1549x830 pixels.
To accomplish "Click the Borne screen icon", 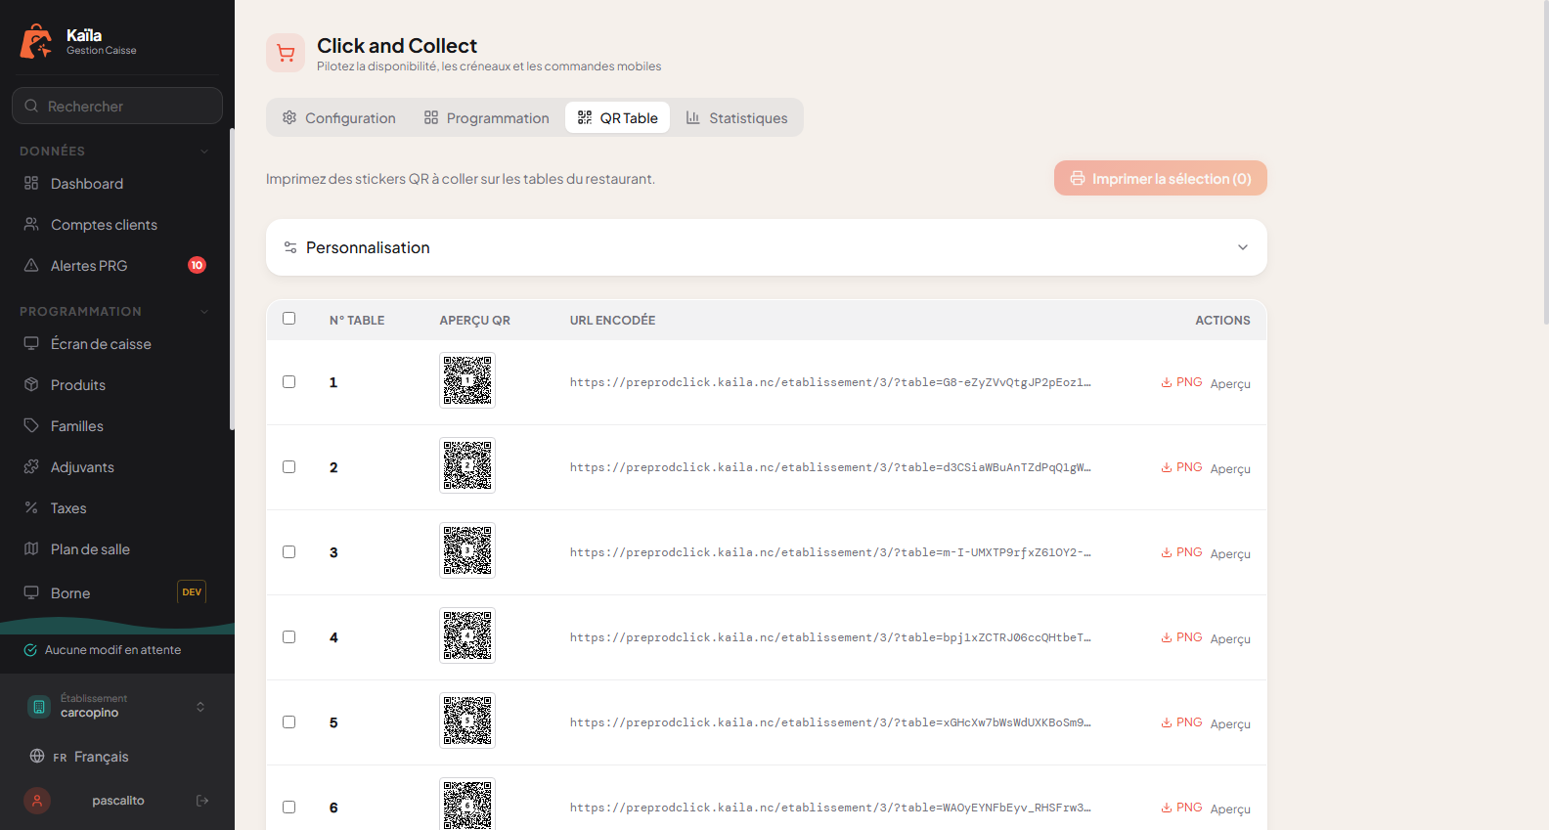I will 31,592.
